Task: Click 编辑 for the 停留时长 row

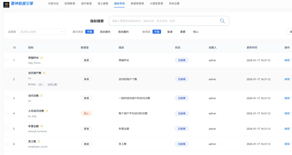Action: [x=287, y=60]
